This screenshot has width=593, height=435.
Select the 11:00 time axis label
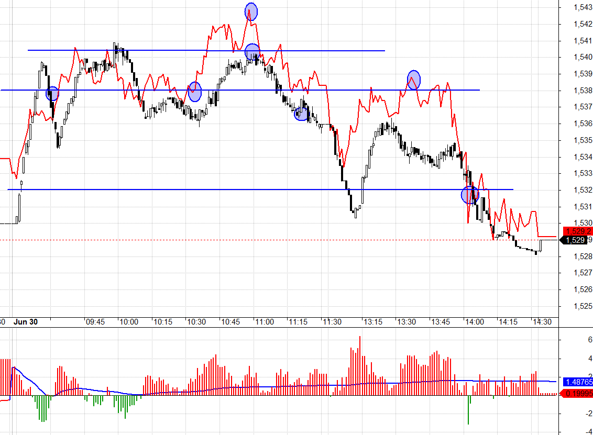pyautogui.click(x=265, y=322)
